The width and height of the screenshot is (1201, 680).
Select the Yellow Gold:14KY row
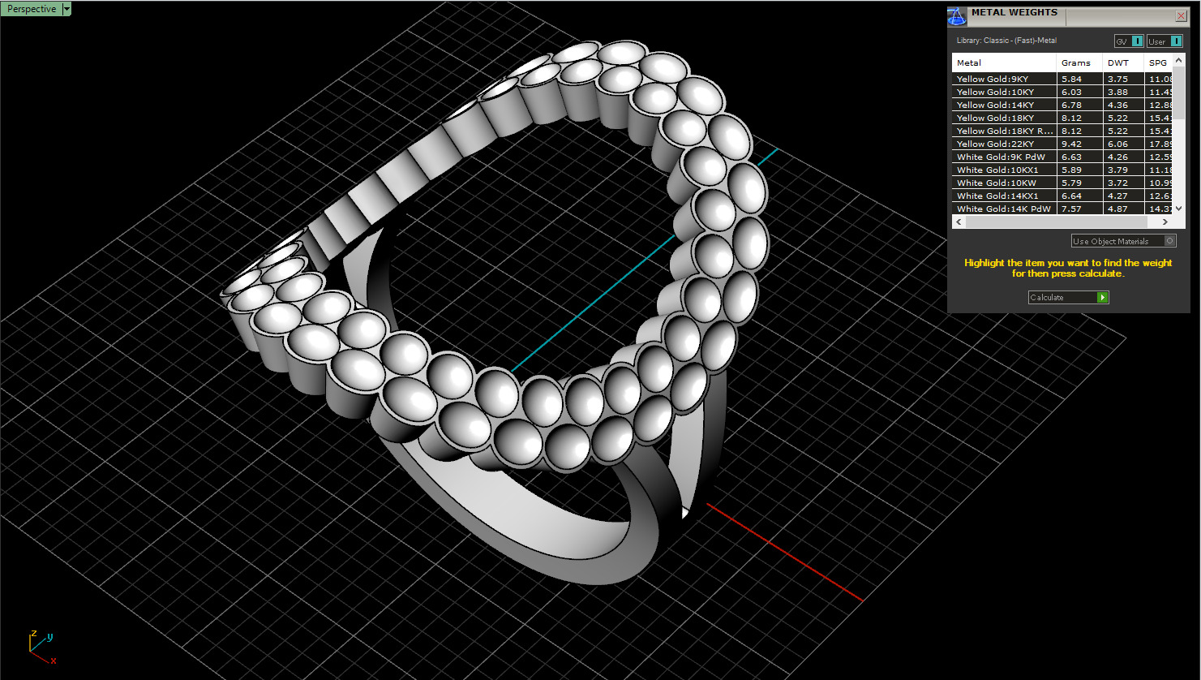tap(1062, 105)
